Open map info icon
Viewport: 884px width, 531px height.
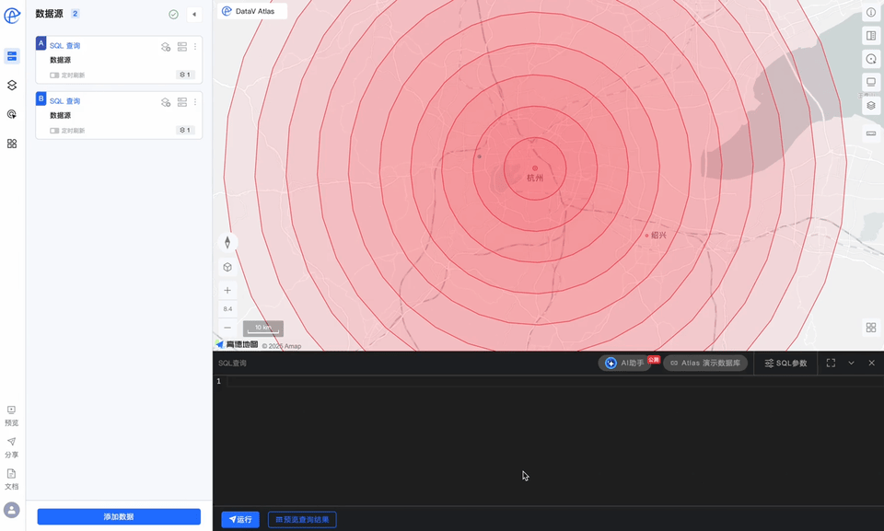click(x=871, y=12)
